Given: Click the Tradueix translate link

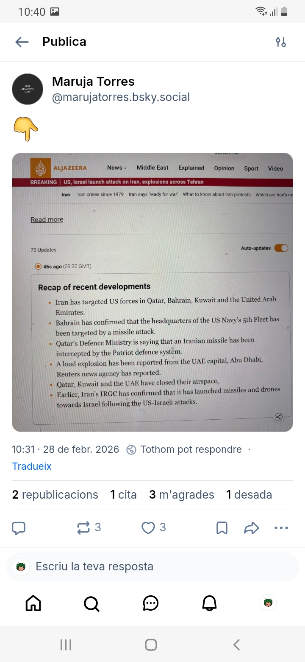Looking at the screenshot, I should pos(32,466).
